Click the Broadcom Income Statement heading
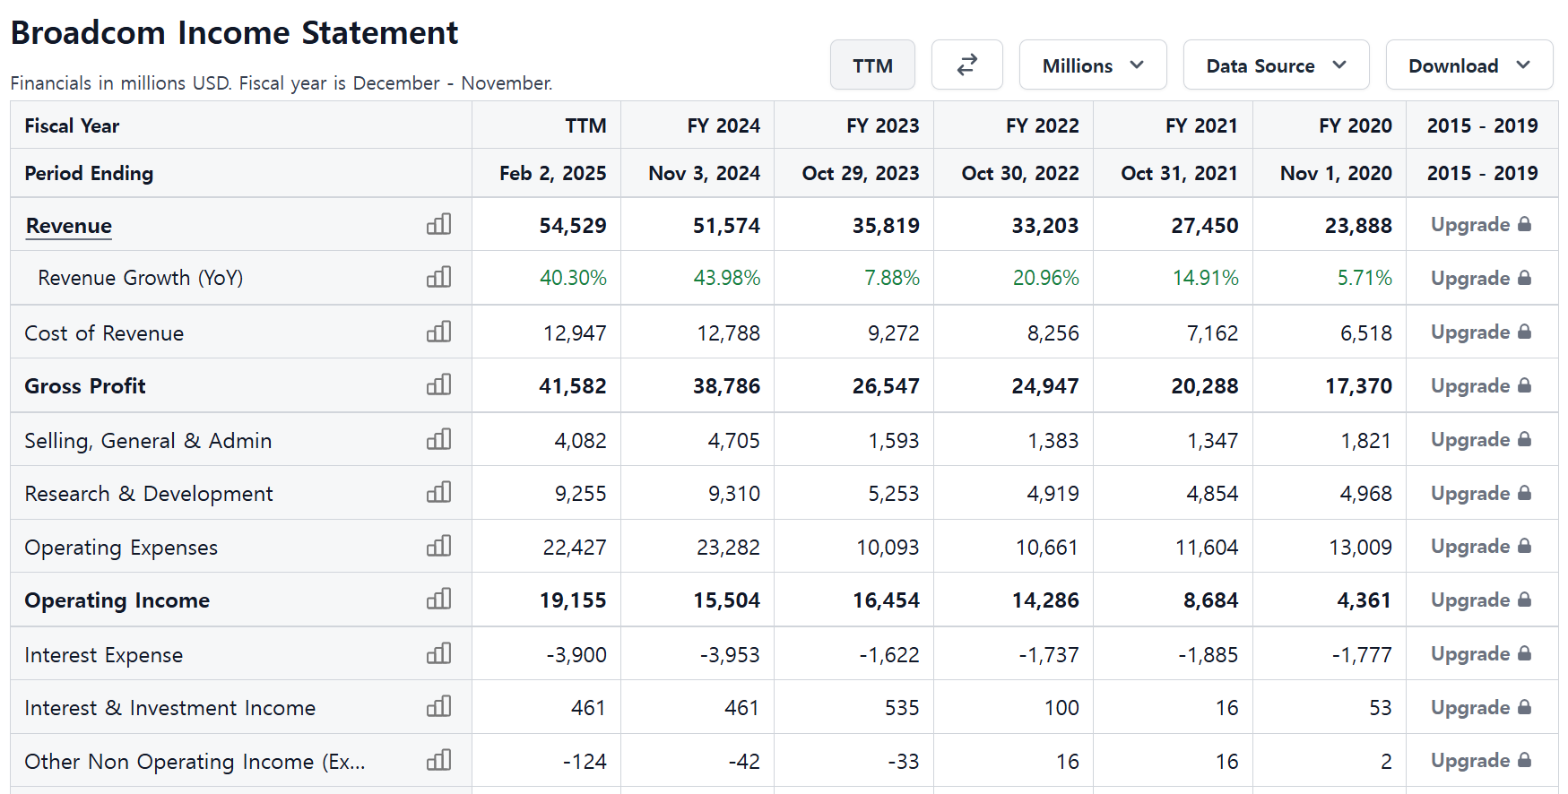 pyautogui.click(x=234, y=32)
